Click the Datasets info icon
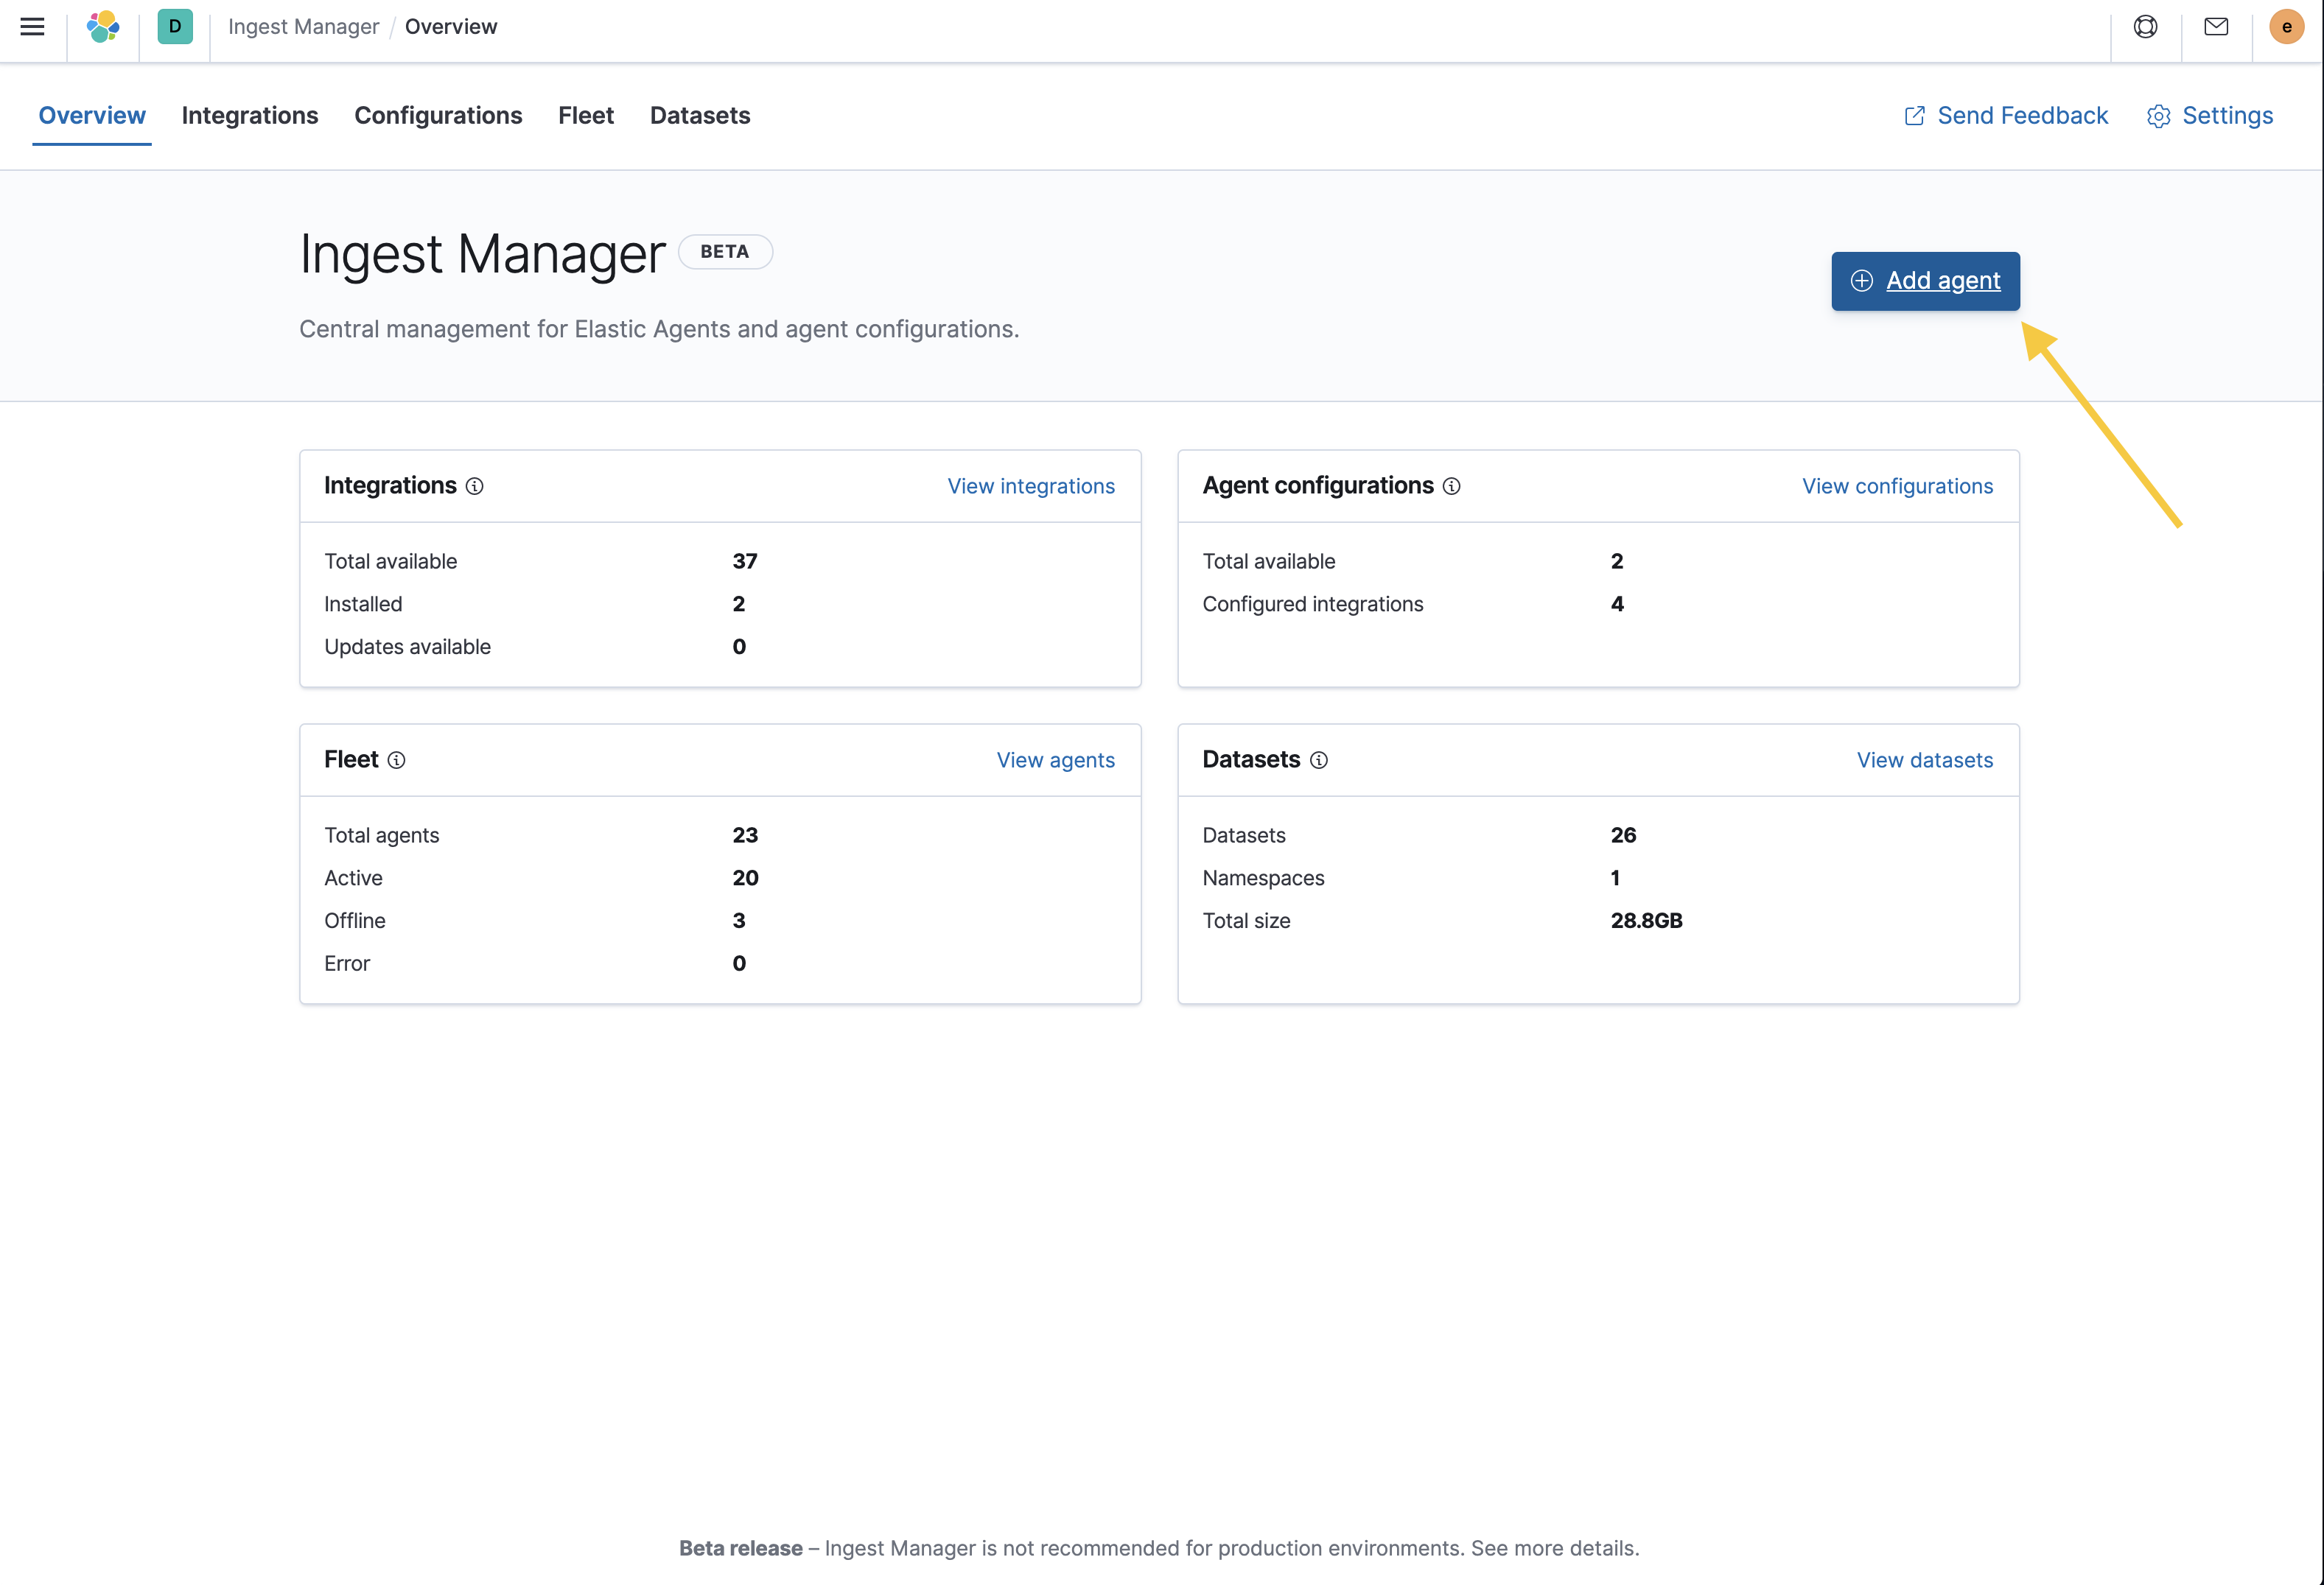This screenshot has height=1585, width=2324. (x=1319, y=761)
